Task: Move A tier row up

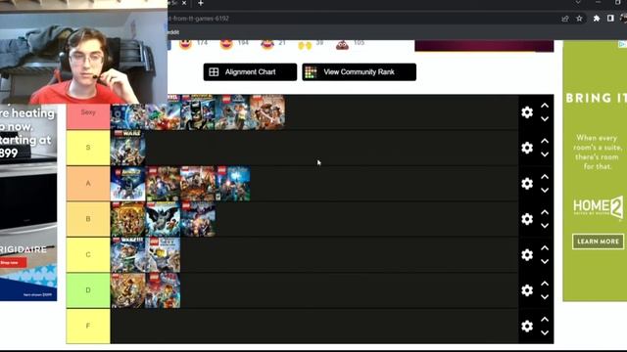Action: tap(545, 177)
